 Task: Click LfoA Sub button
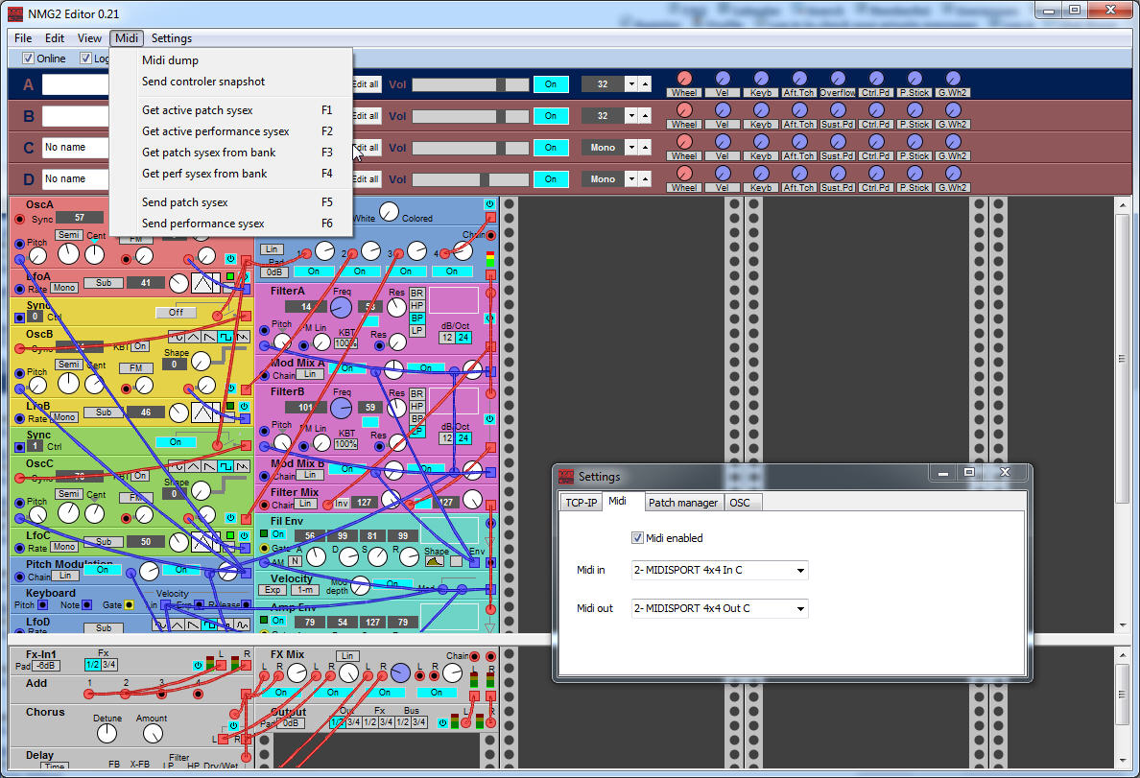104,283
